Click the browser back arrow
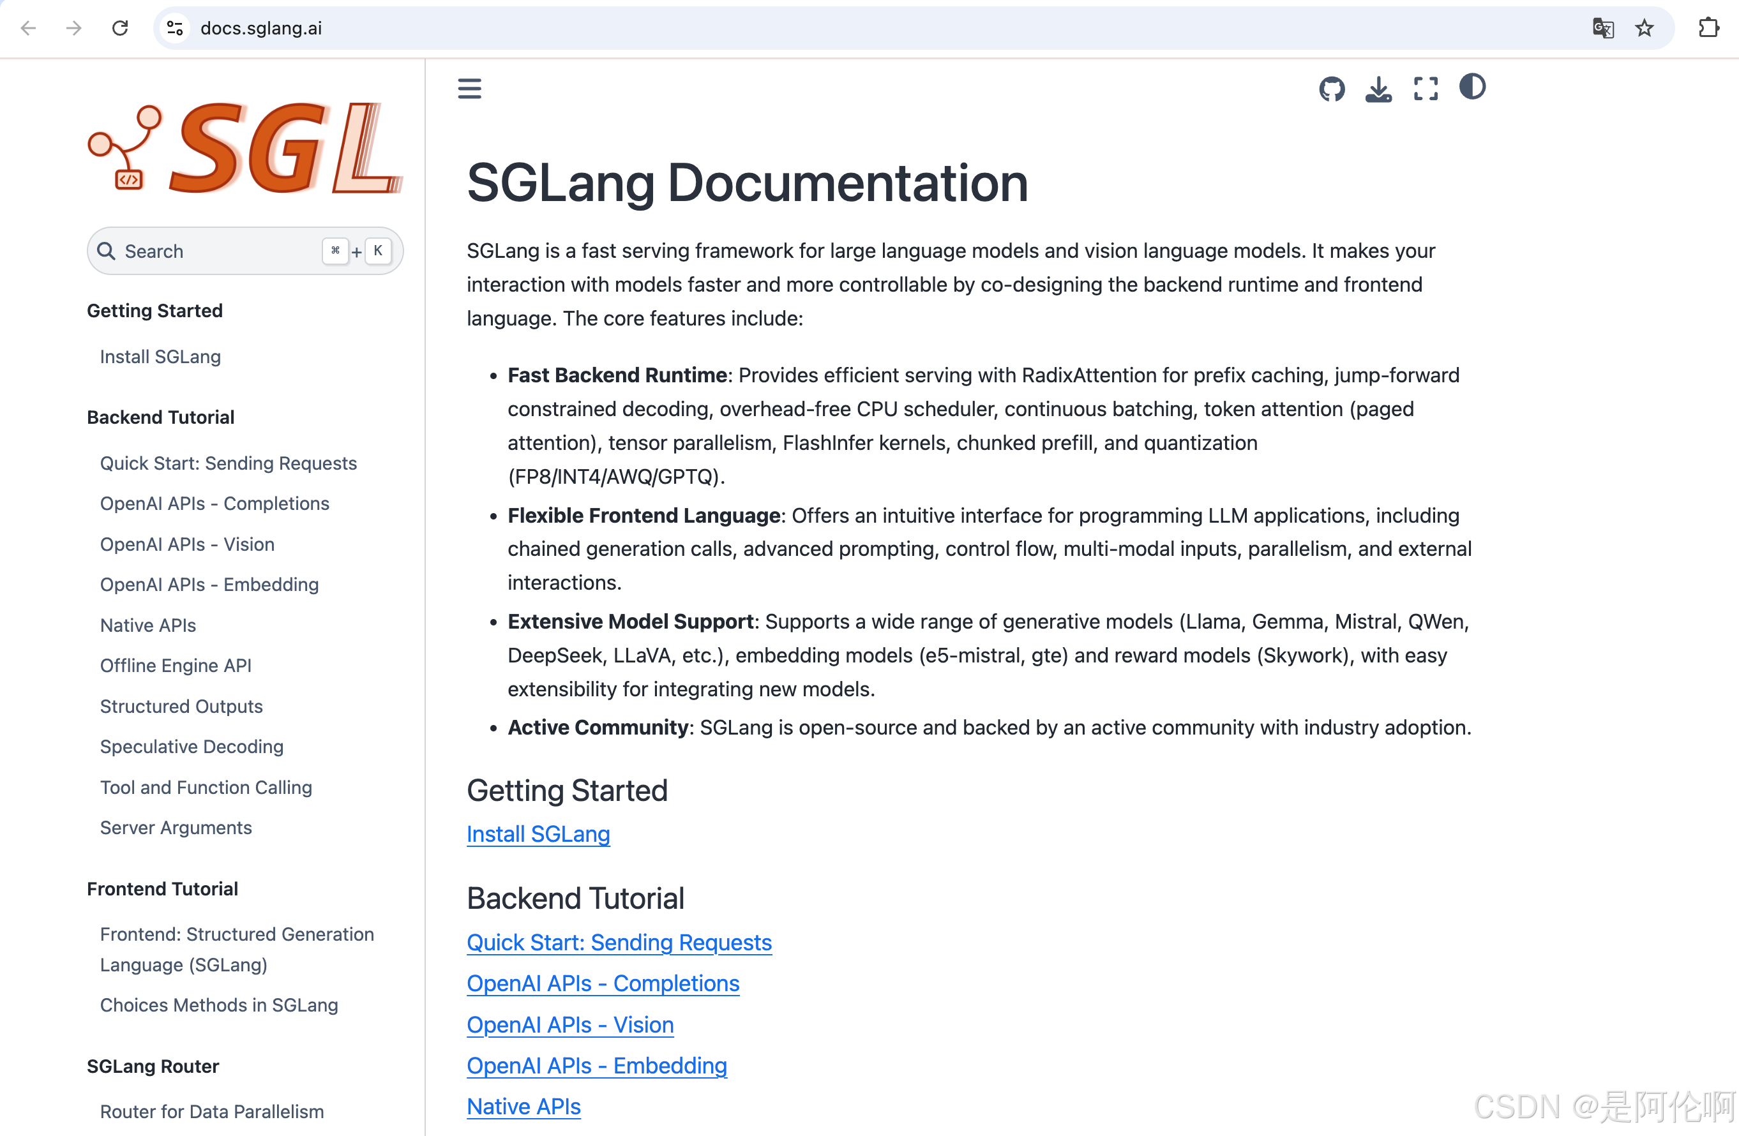This screenshot has height=1136, width=1739. [29, 27]
